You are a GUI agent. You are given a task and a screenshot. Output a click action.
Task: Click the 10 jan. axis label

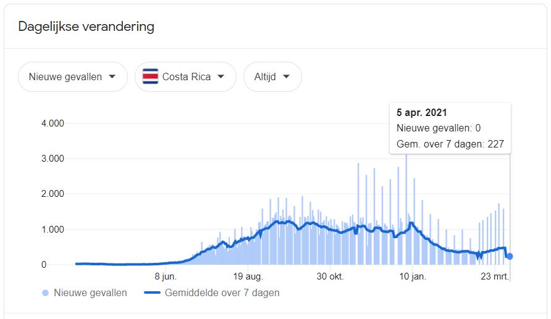pyautogui.click(x=413, y=276)
